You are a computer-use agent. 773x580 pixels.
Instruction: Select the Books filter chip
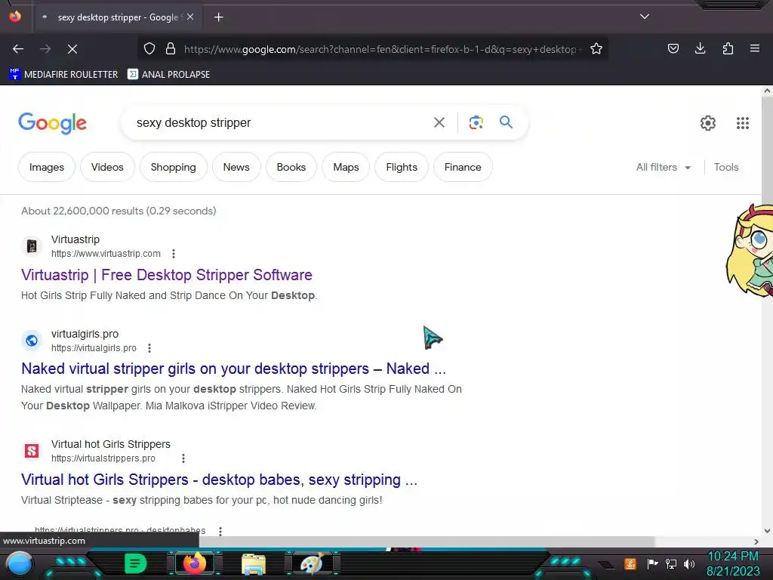pyautogui.click(x=291, y=167)
